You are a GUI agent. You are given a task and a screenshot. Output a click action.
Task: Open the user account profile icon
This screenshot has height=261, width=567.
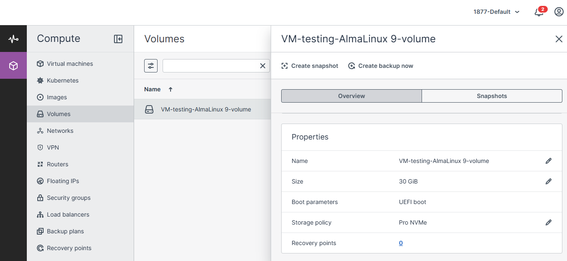pos(559,12)
